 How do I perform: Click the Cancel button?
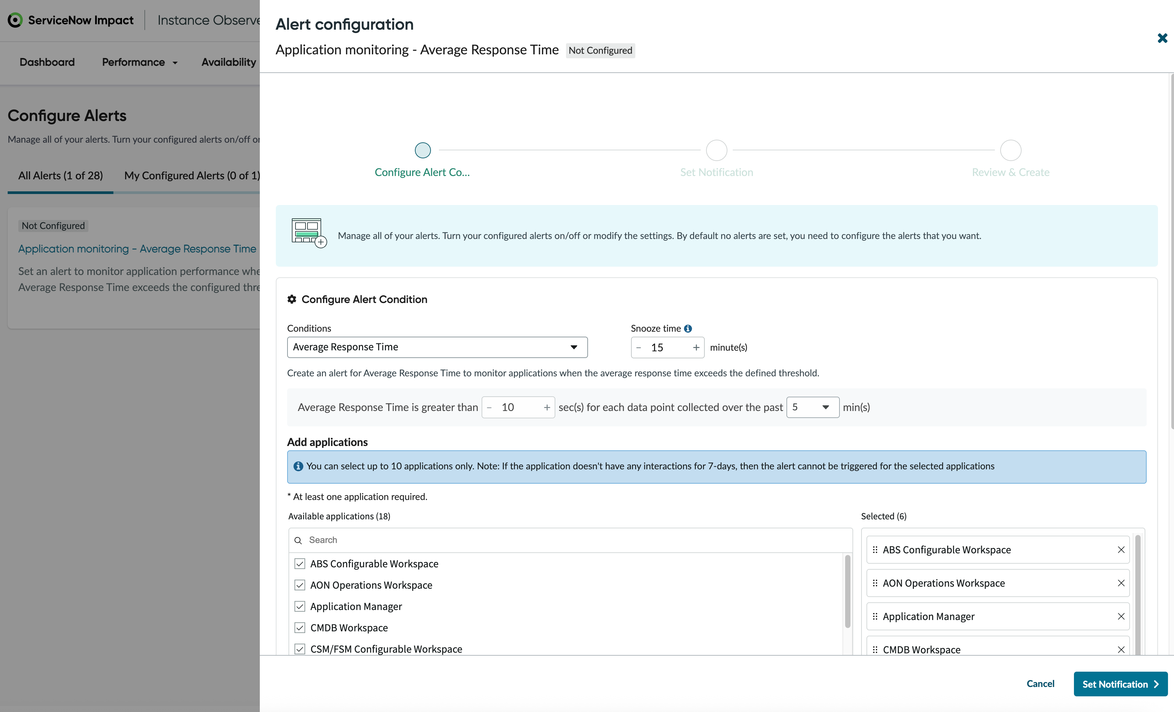(1040, 684)
